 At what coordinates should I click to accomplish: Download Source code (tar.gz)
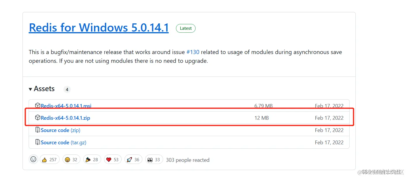63,143
